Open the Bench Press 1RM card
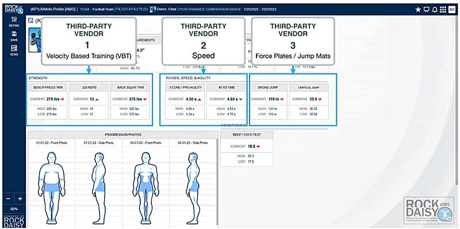Viewport: 460px width, 229px height. pos(48,102)
